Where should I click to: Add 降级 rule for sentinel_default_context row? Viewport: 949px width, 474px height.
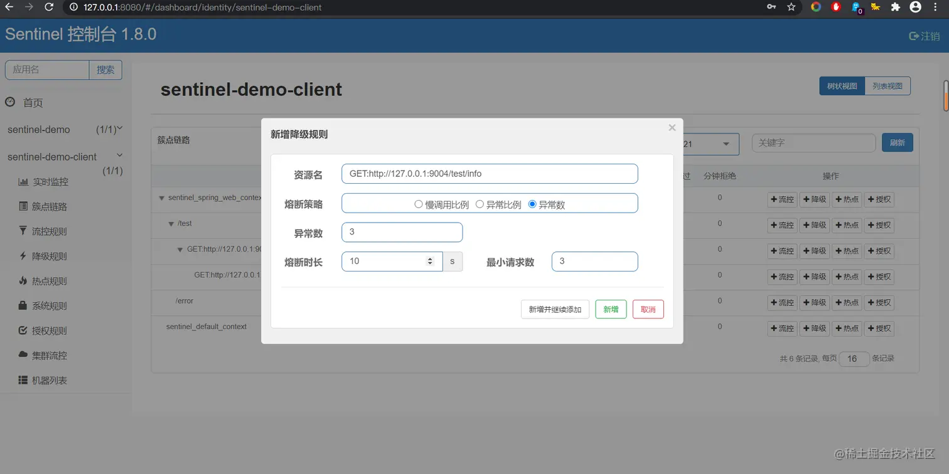815,329
